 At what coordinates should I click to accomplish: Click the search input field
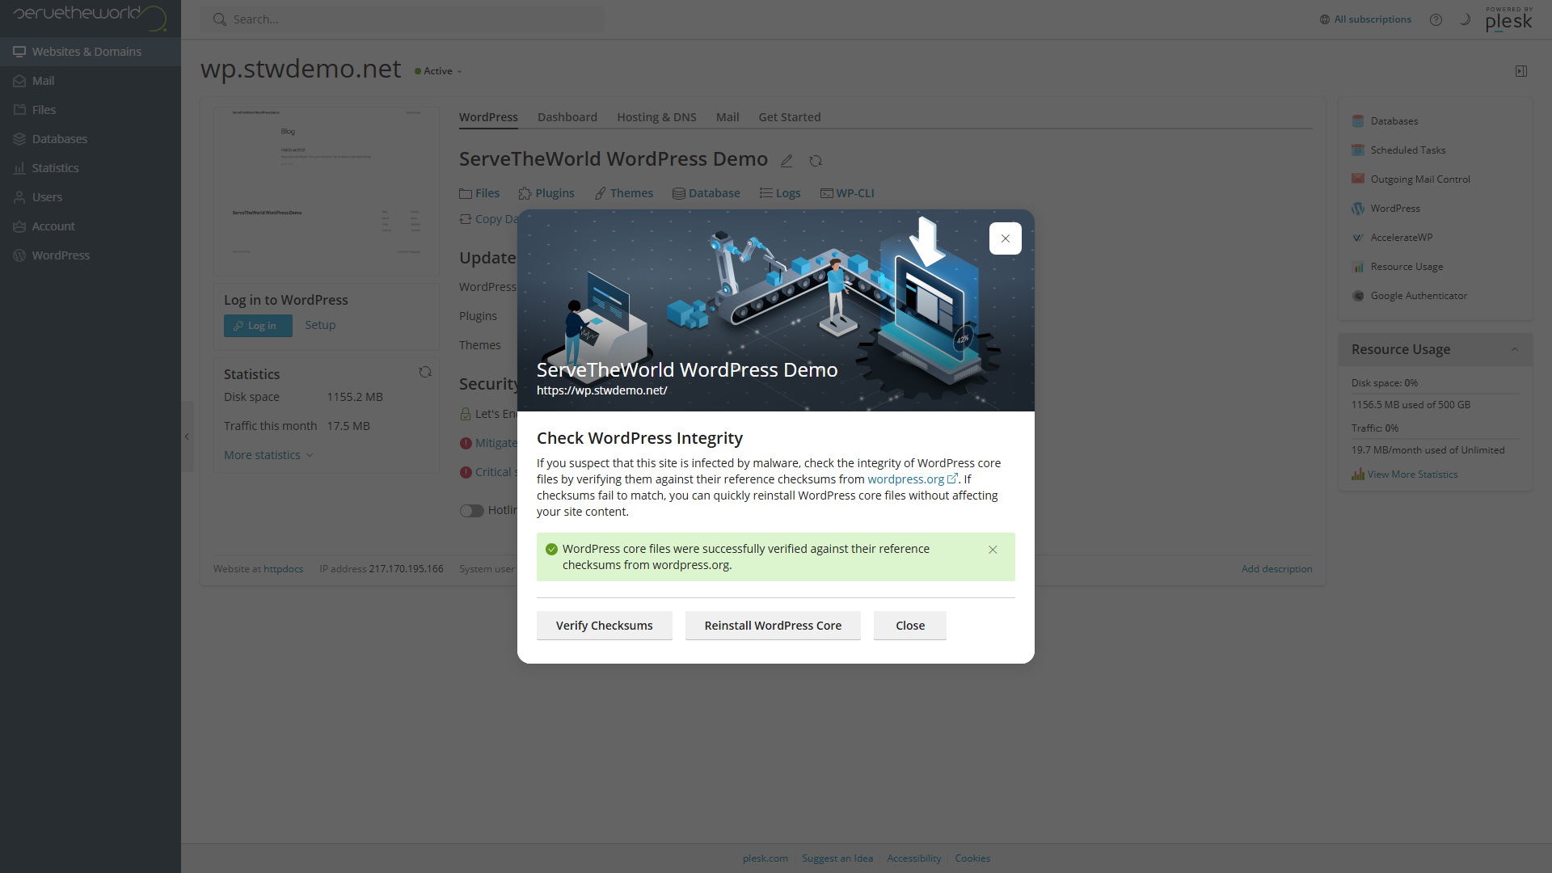[x=403, y=19]
